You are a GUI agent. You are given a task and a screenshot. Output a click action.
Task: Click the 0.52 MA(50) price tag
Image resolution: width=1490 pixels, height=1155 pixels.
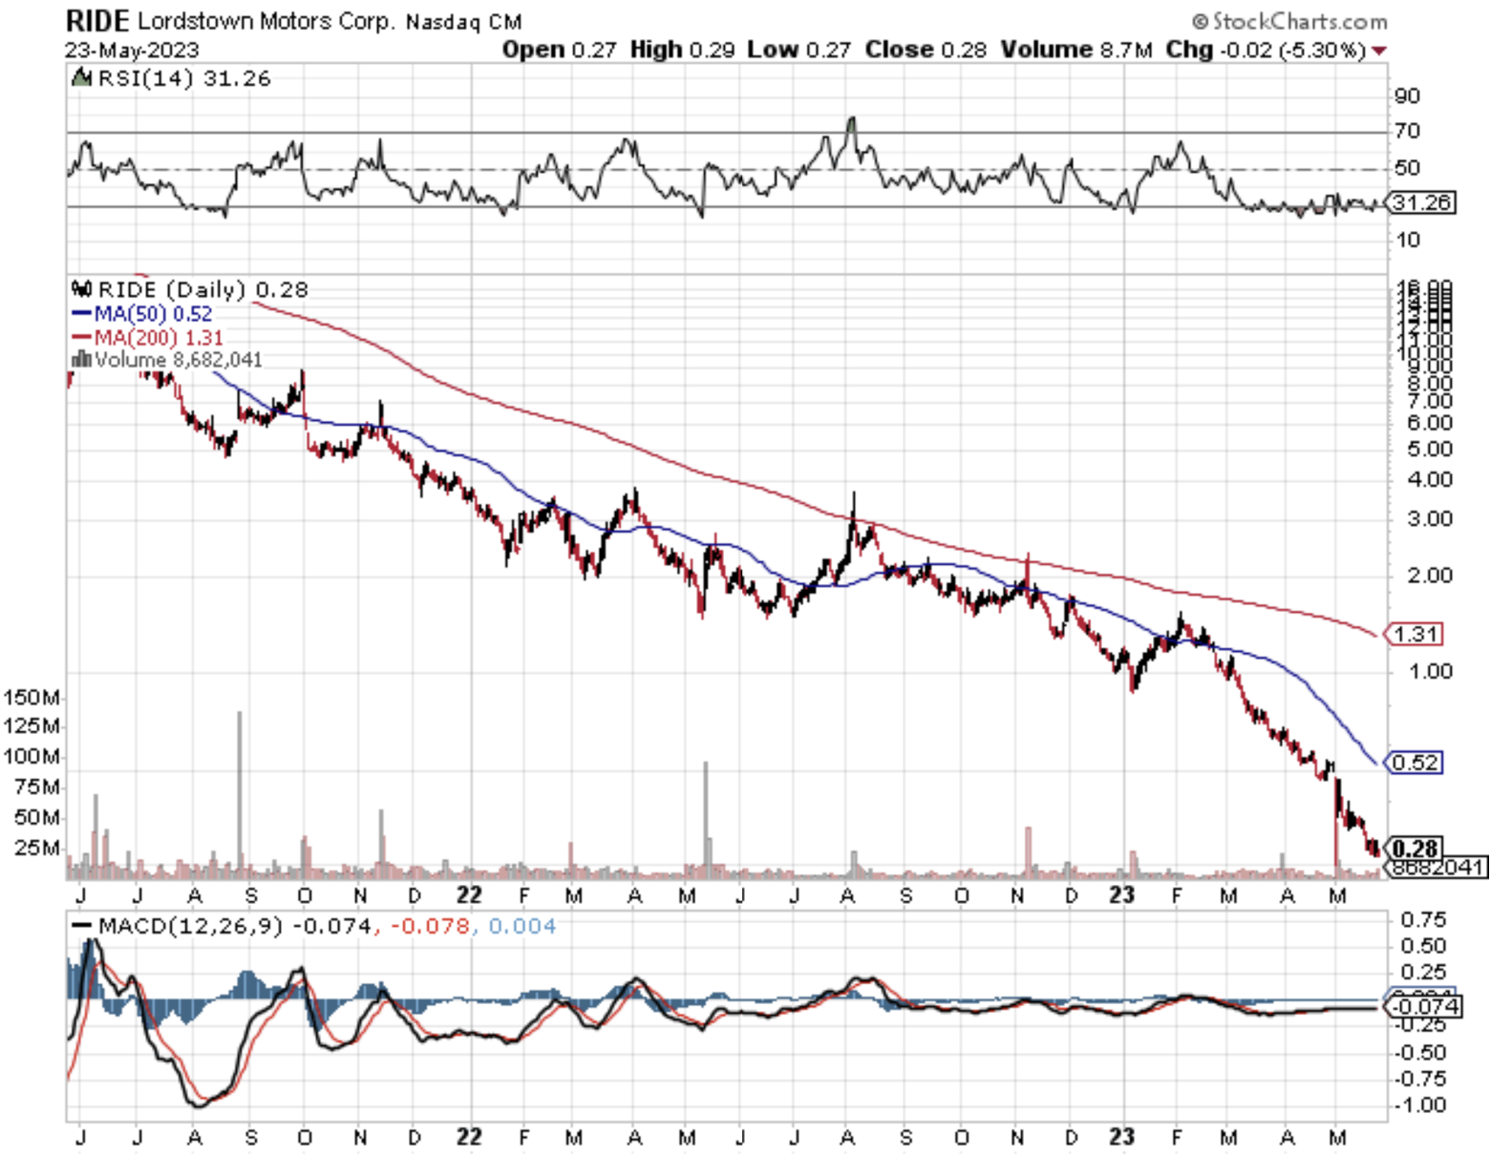pos(1414,763)
